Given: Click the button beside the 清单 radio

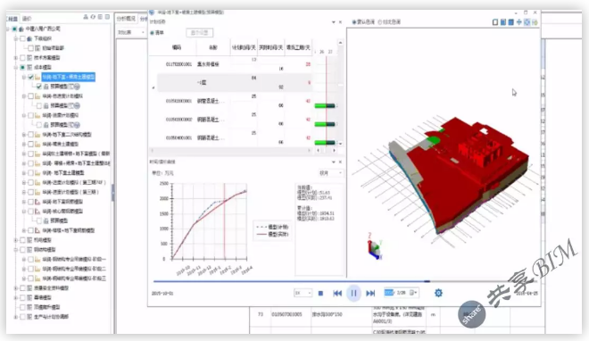Looking at the screenshot, I should [200, 33].
